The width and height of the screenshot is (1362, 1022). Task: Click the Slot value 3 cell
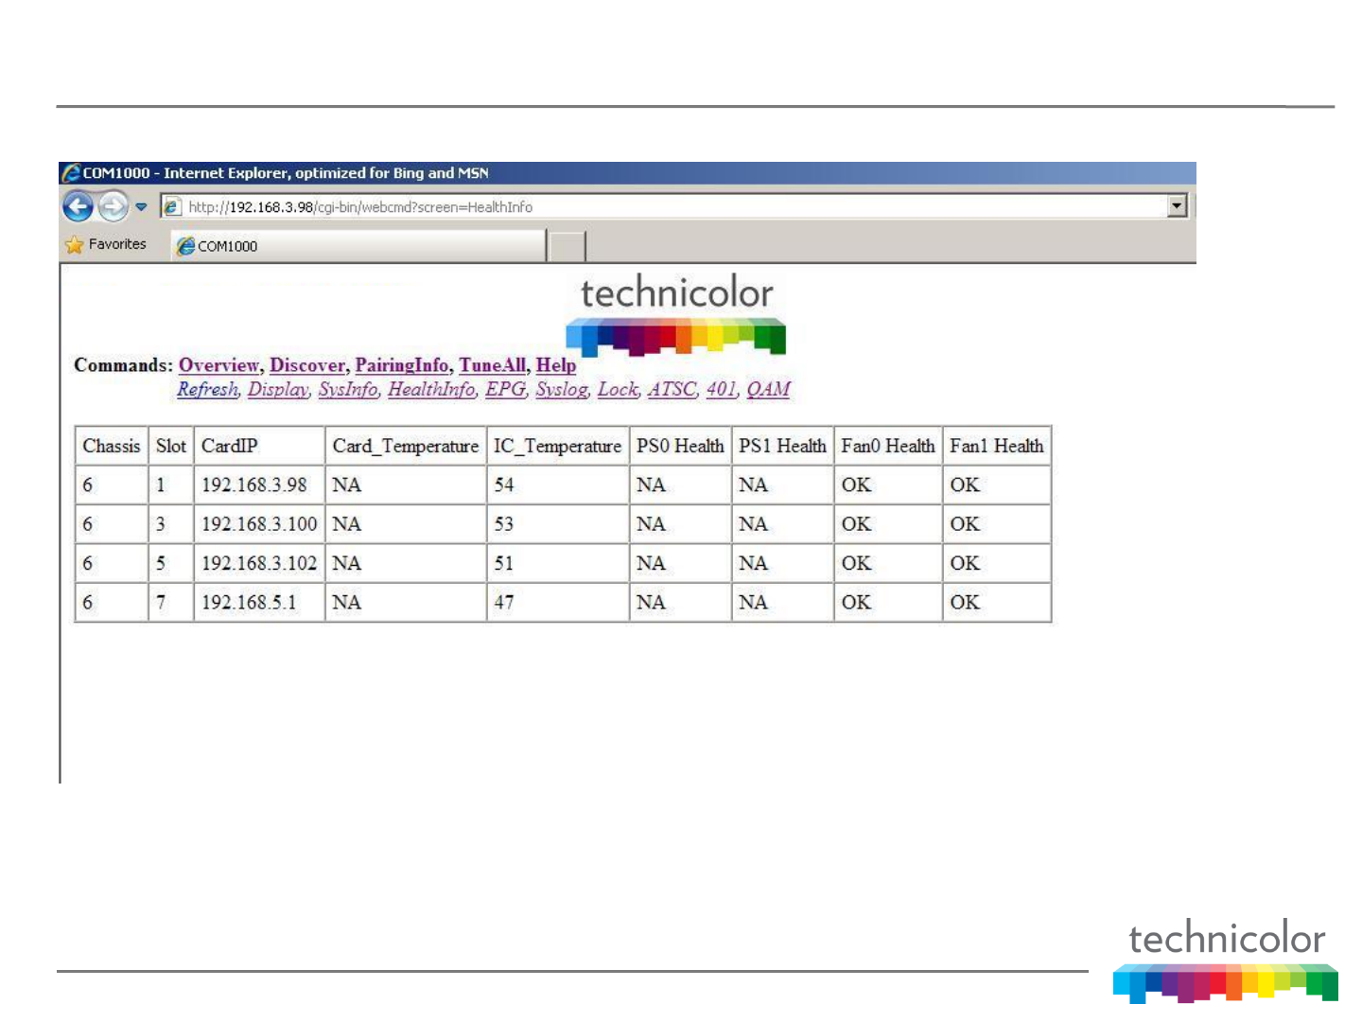coord(171,524)
